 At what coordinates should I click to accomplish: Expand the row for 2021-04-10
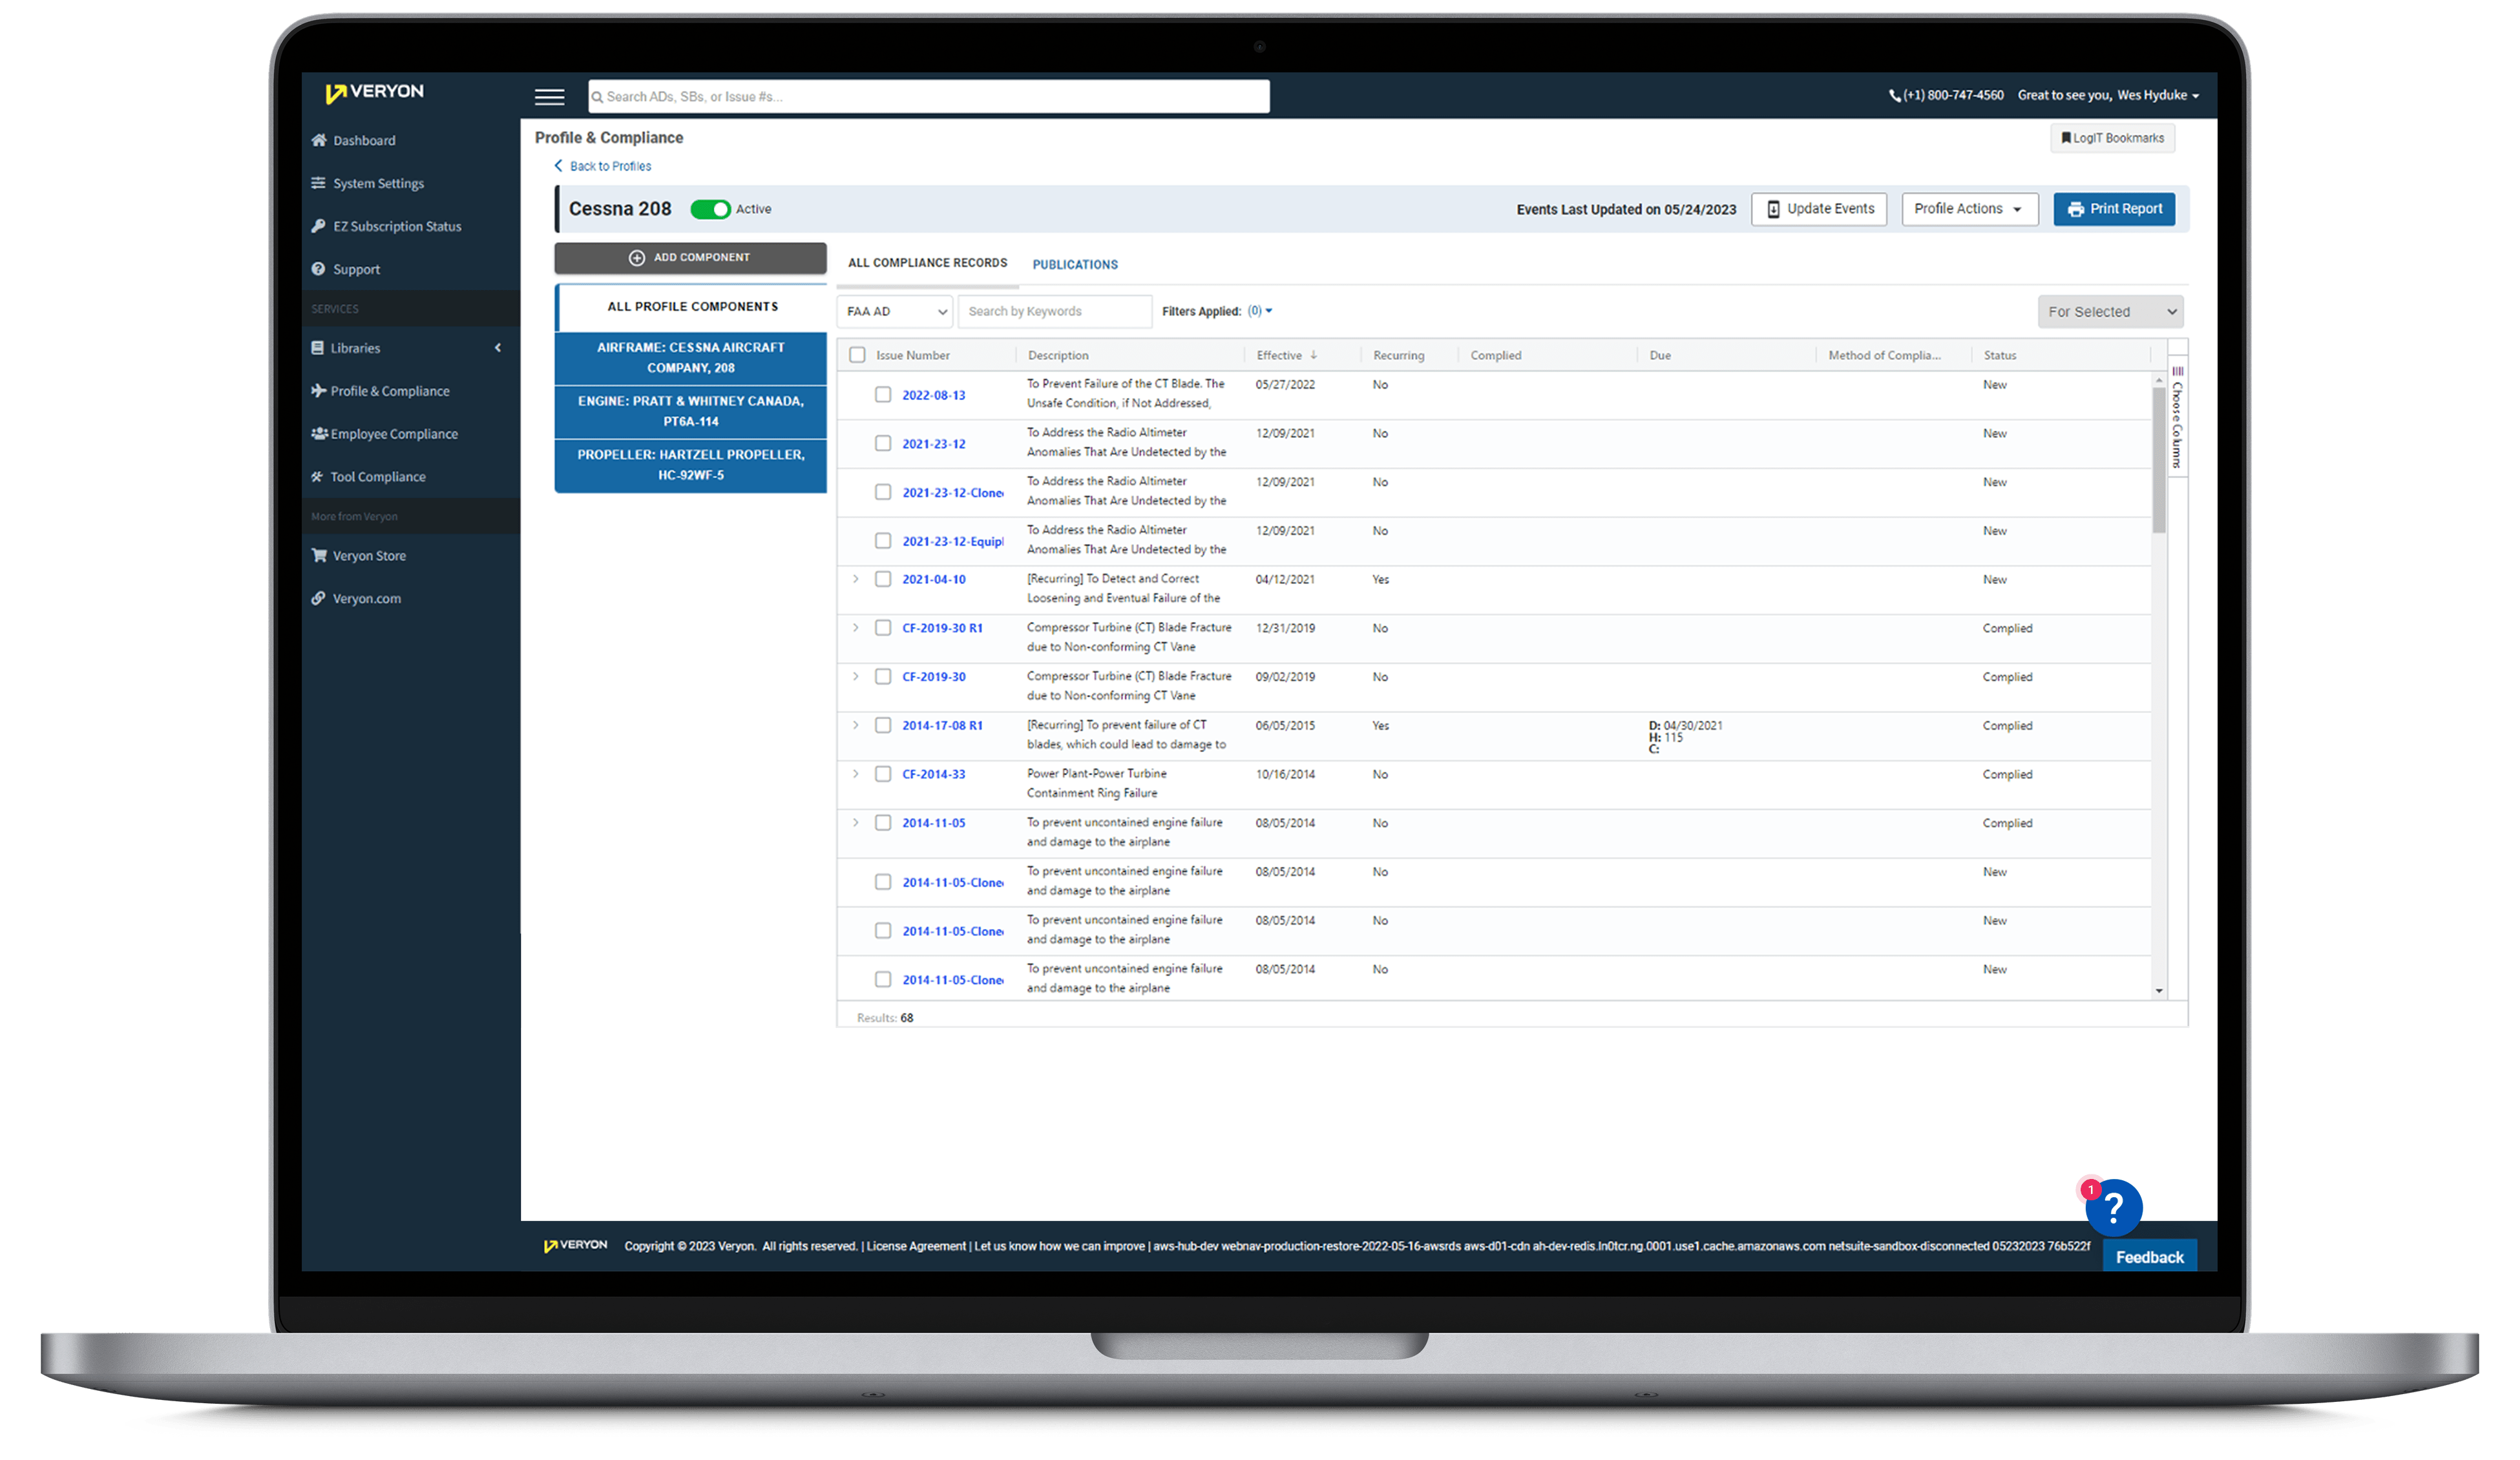(856, 579)
